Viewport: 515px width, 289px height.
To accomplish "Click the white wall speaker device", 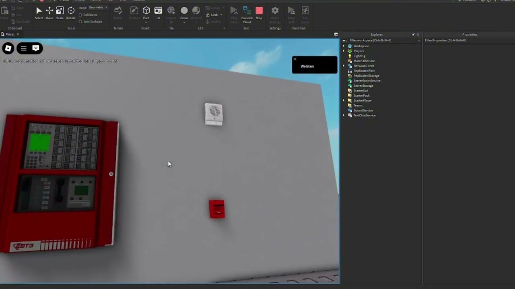I will 214,114.
